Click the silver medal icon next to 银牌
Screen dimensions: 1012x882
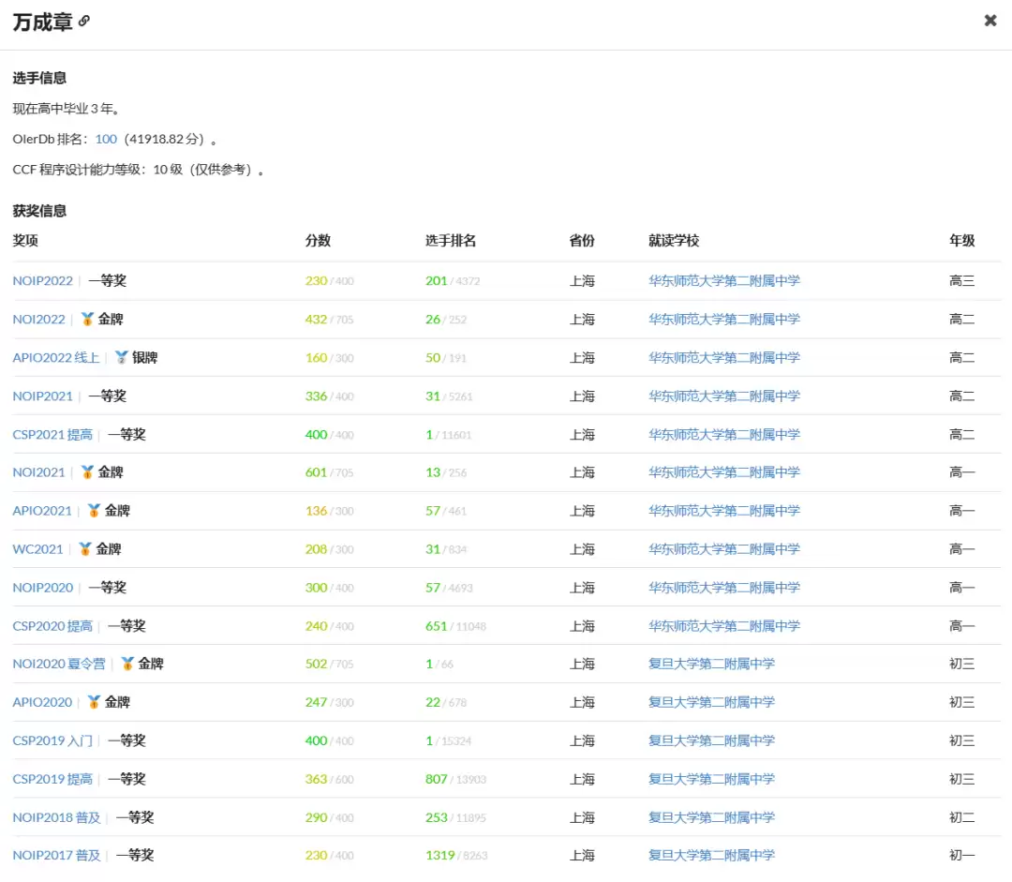121,357
